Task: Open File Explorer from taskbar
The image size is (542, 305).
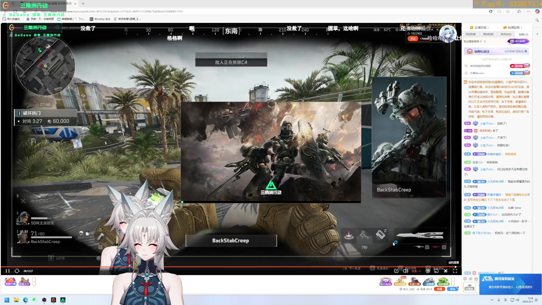Action: (x=16, y=300)
